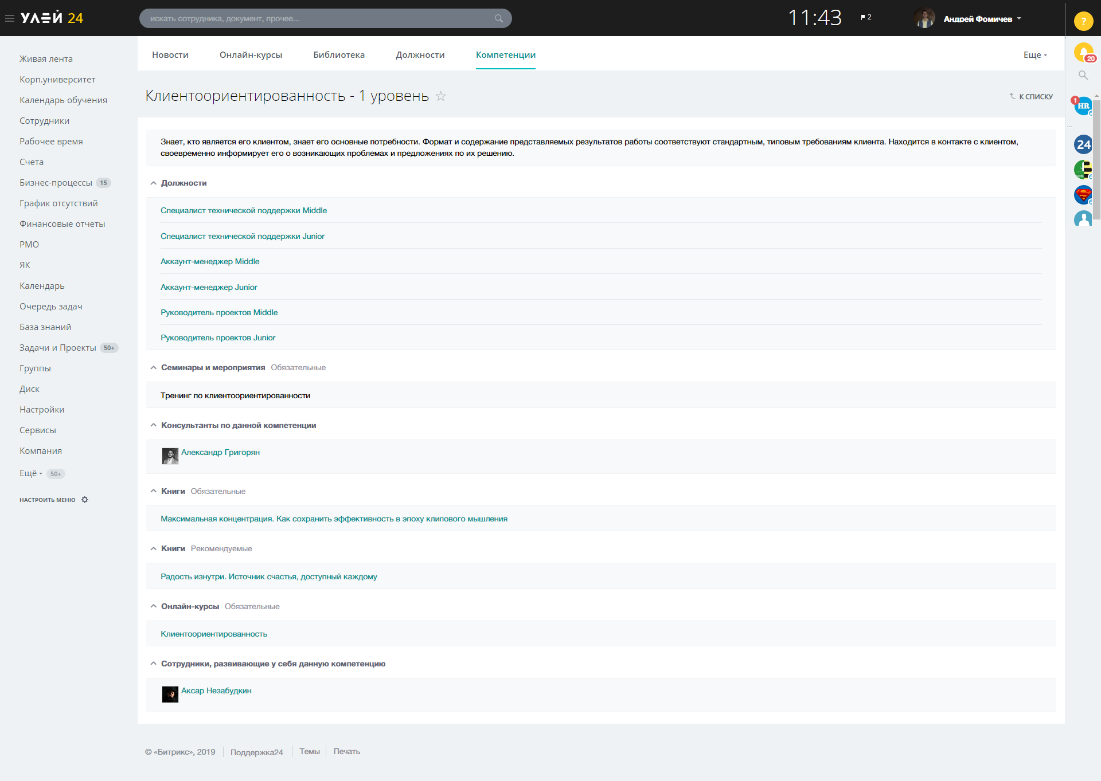Open the hamburger menu icon

(9, 18)
